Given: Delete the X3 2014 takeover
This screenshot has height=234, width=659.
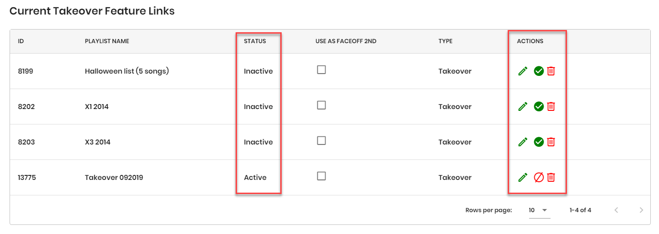Looking at the screenshot, I should 551,142.
